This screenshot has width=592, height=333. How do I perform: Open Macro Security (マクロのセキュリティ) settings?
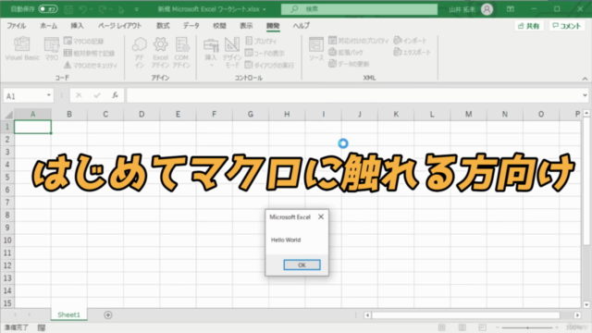point(91,66)
